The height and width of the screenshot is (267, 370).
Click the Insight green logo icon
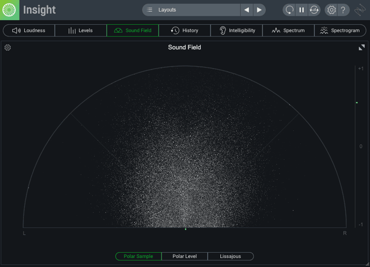click(10, 10)
